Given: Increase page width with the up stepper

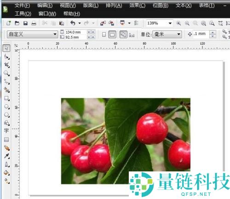Looking at the screenshot, I should pyautogui.click(x=93, y=32).
